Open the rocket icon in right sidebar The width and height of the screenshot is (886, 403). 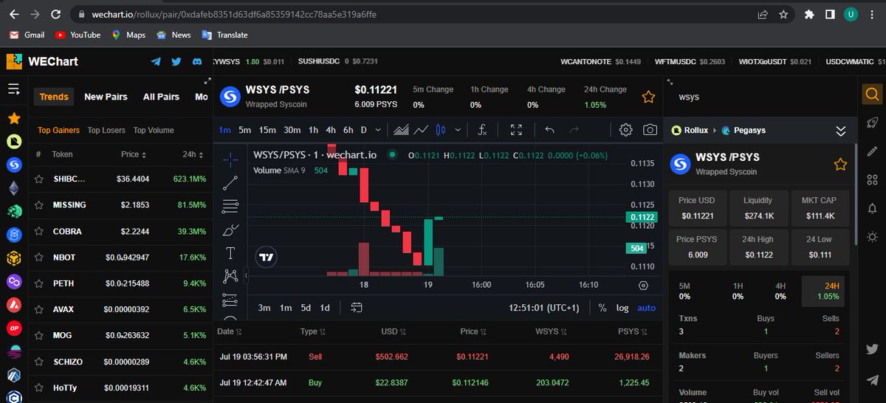[873, 123]
